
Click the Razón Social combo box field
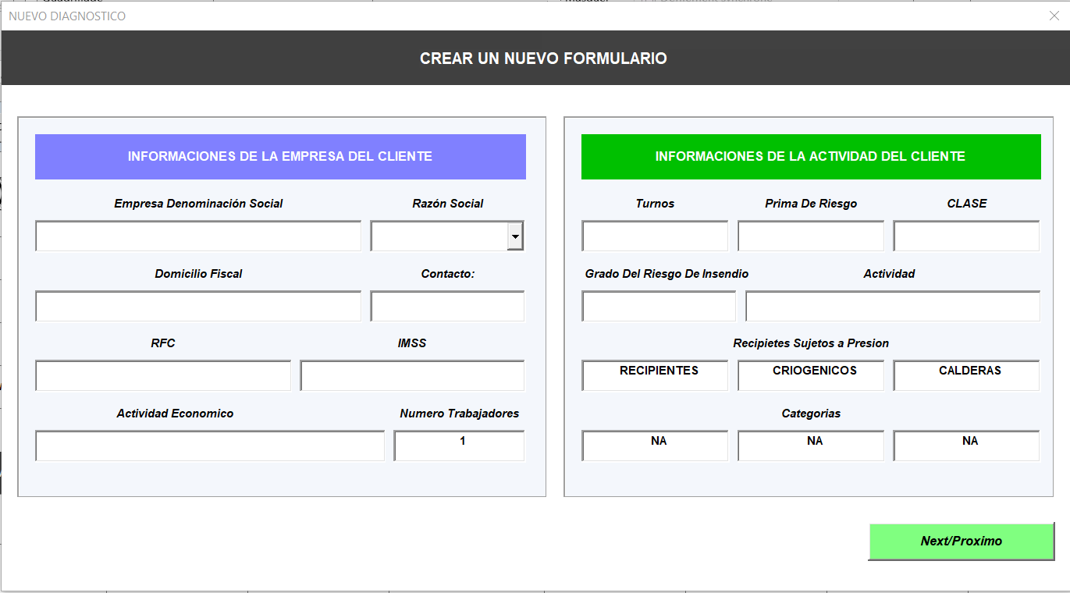447,236
